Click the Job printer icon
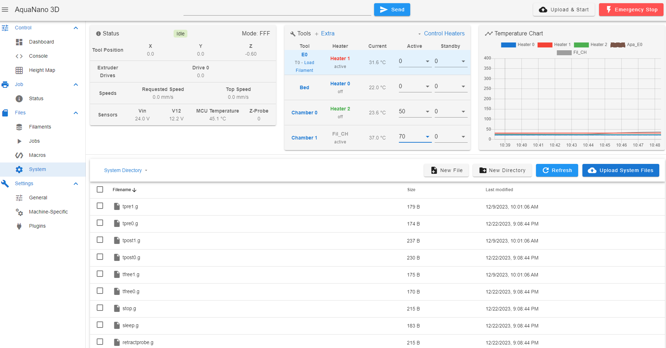The width and height of the screenshot is (666, 348). coord(5,84)
